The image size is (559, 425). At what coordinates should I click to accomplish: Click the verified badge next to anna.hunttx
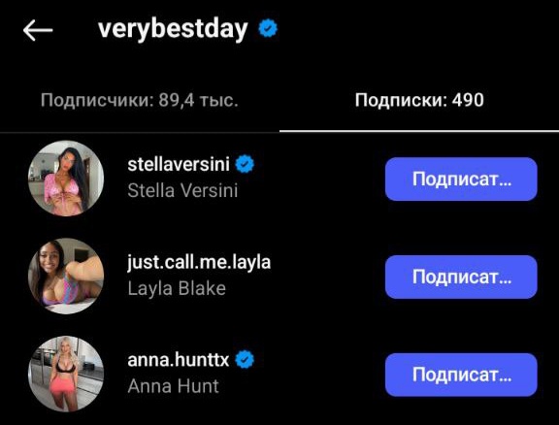tap(245, 359)
